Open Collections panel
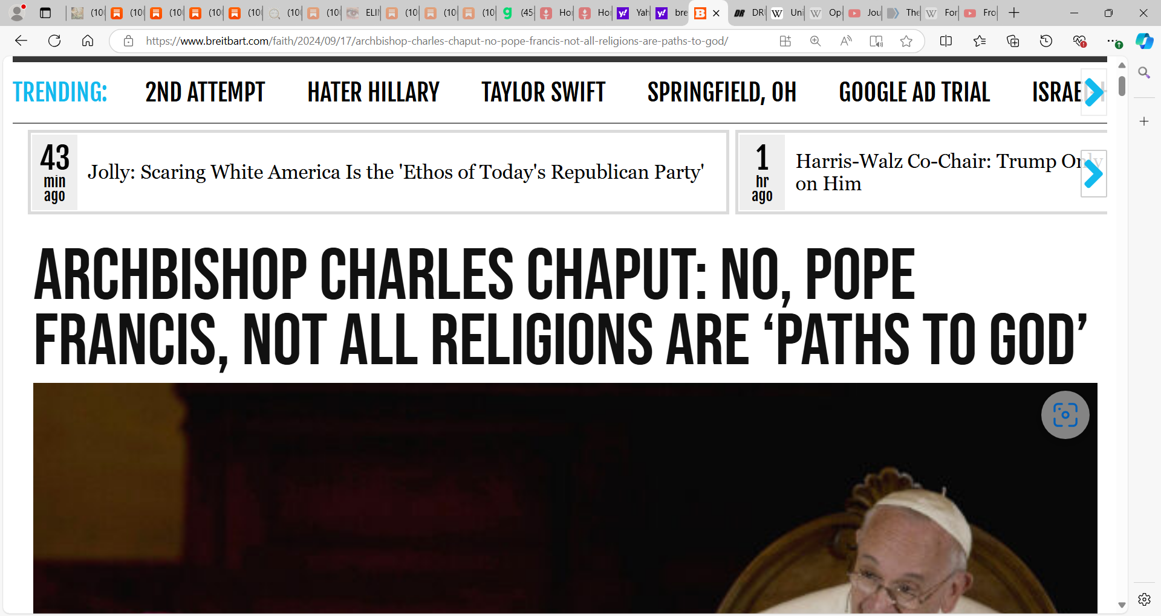The width and height of the screenshot is (1161, 616). coord(1013,41)
